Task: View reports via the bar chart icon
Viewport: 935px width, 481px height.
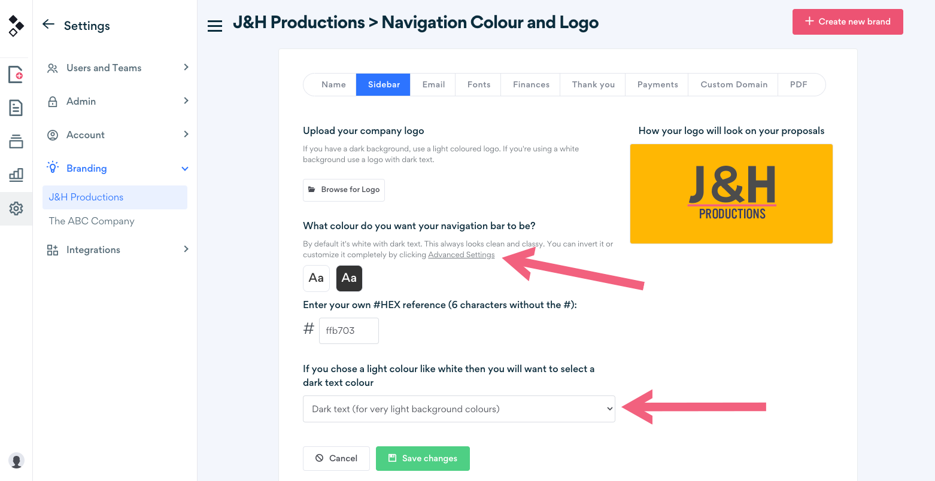Action: (17, 175)
